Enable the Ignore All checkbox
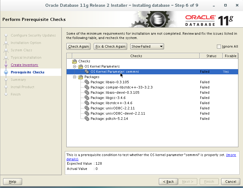This screenshot has width=243, height=188. 219,46
